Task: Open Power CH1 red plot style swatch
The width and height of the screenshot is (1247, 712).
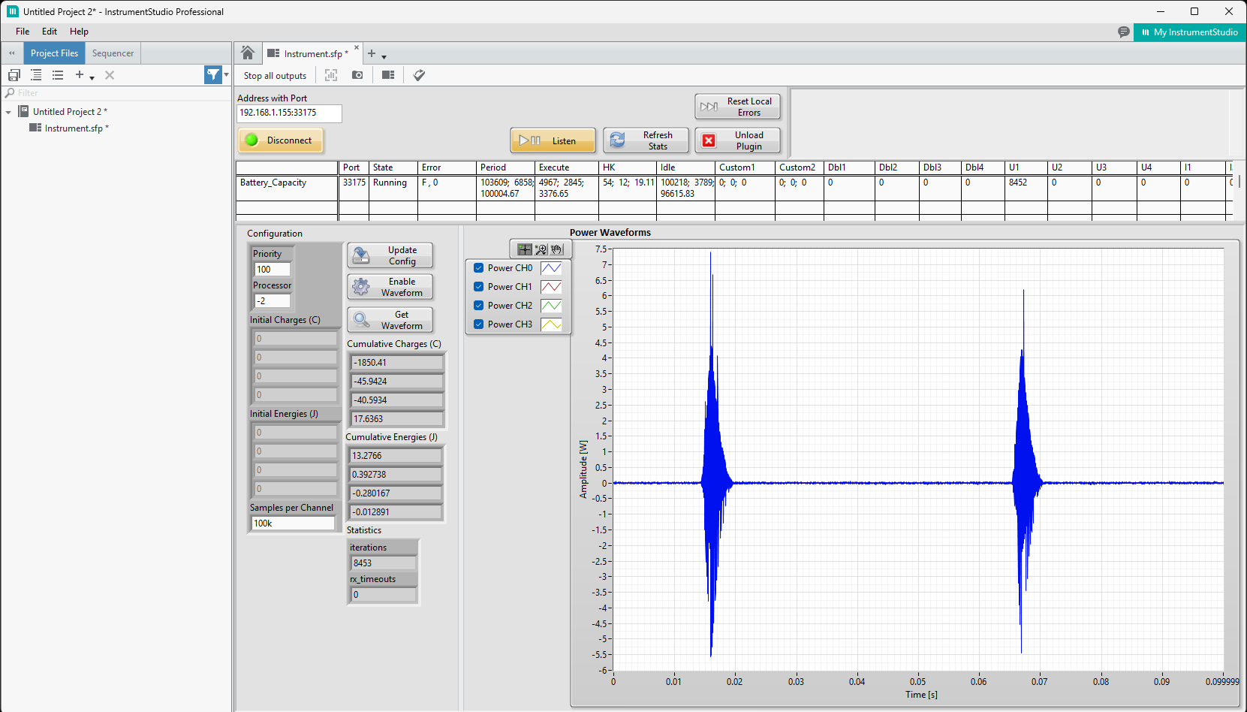Action: click(x=551, y=287)
